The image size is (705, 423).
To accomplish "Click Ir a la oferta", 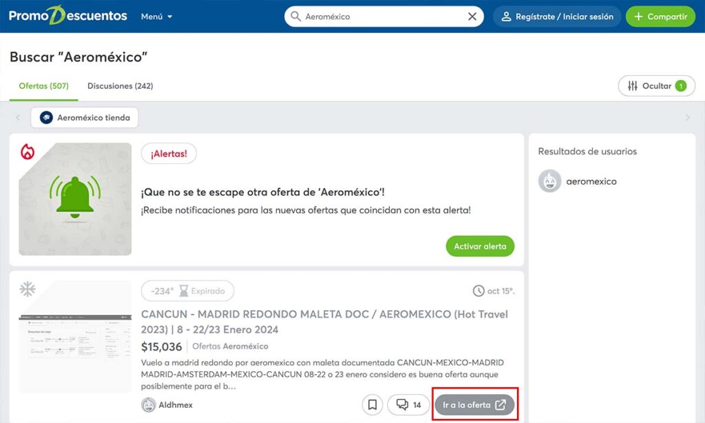I will pos(474,404).
